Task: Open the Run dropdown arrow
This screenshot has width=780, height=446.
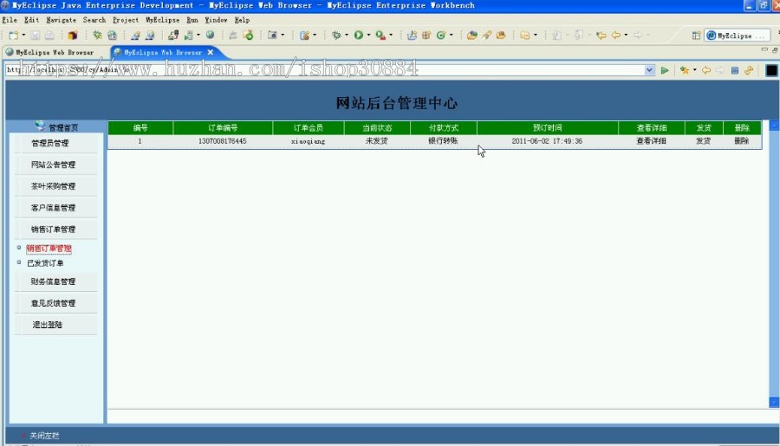Action: 368,36
